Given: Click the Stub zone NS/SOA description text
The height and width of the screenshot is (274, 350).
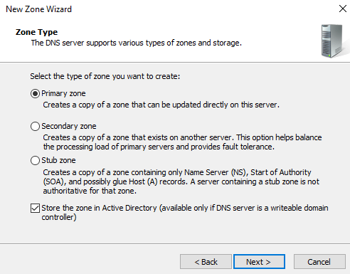Looking at the screenshot, I should pyautogui.click(x=181, y=181).
